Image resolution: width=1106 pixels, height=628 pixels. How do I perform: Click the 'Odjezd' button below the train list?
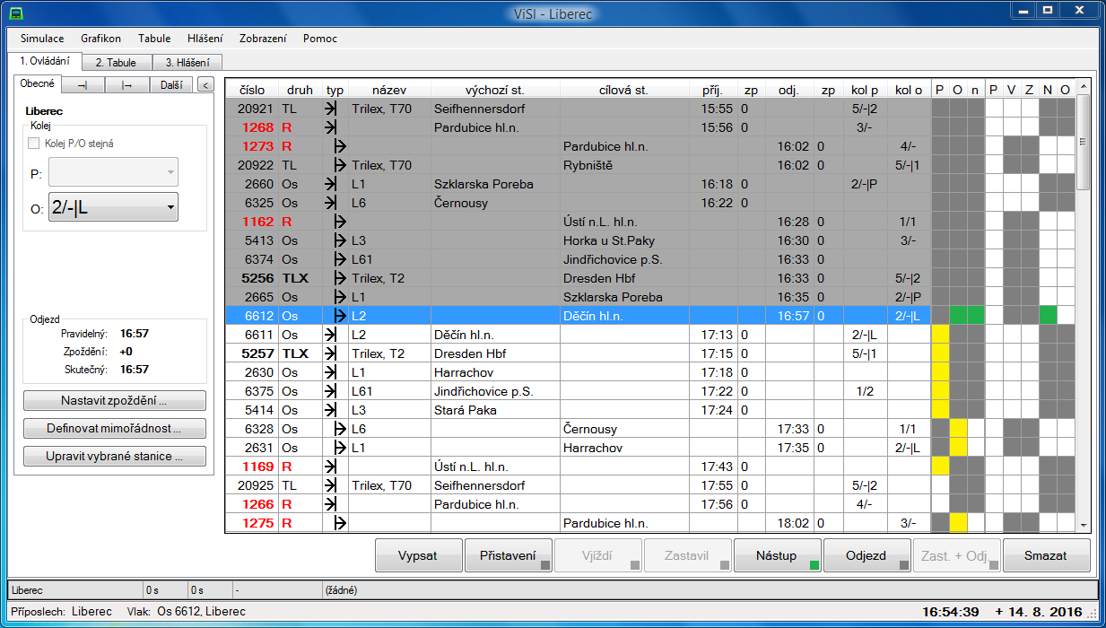coord(867,555)
